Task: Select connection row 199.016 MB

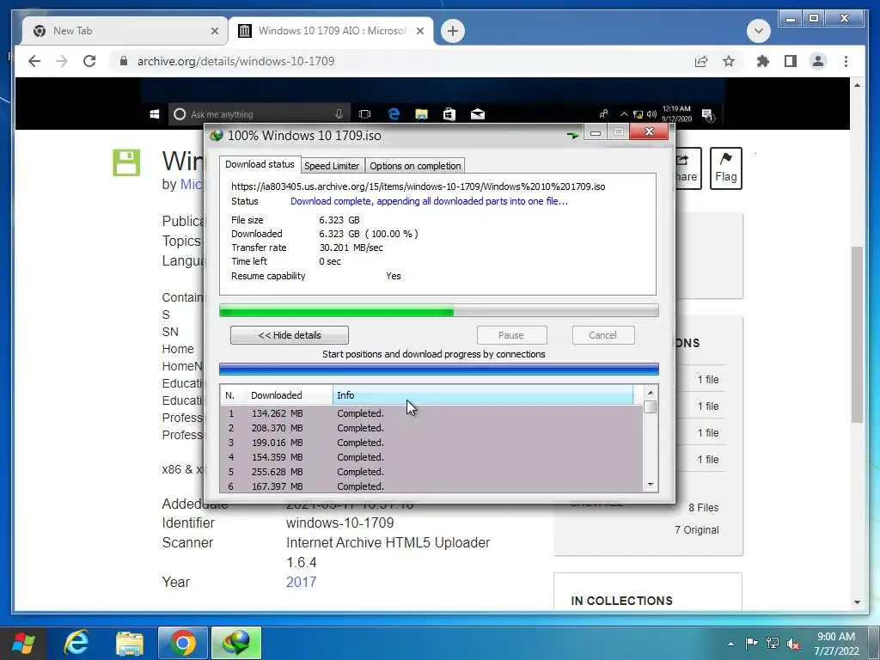Action: click(431, 443)
